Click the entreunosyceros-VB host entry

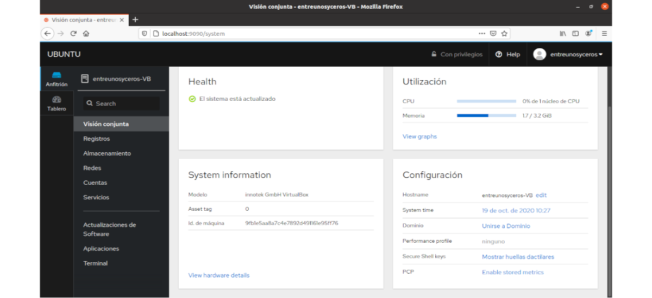[x=121, y=79]
